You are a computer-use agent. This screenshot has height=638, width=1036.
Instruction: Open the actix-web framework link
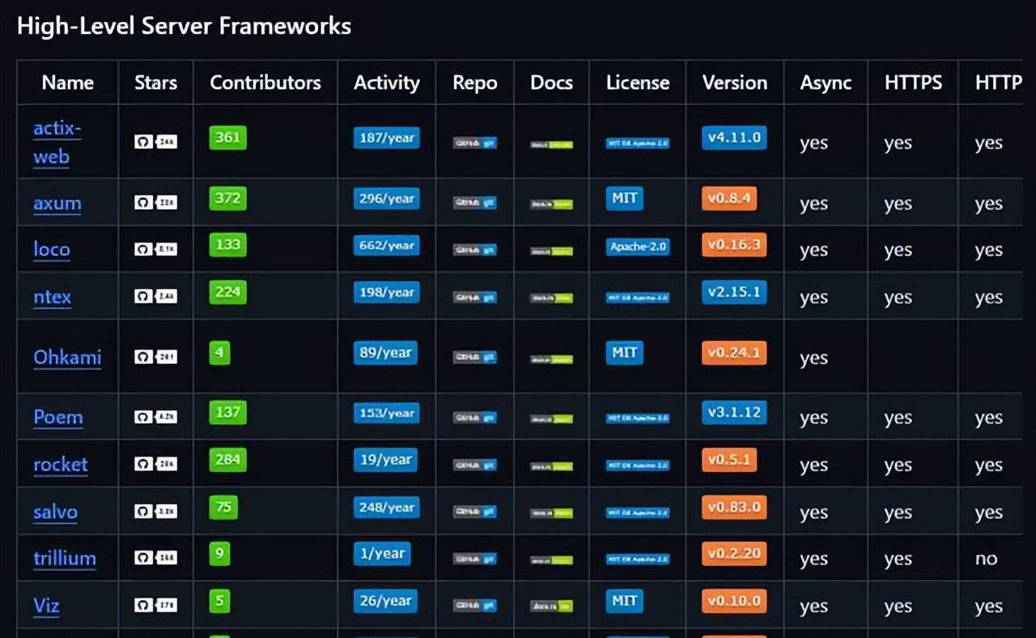[57, 142]
